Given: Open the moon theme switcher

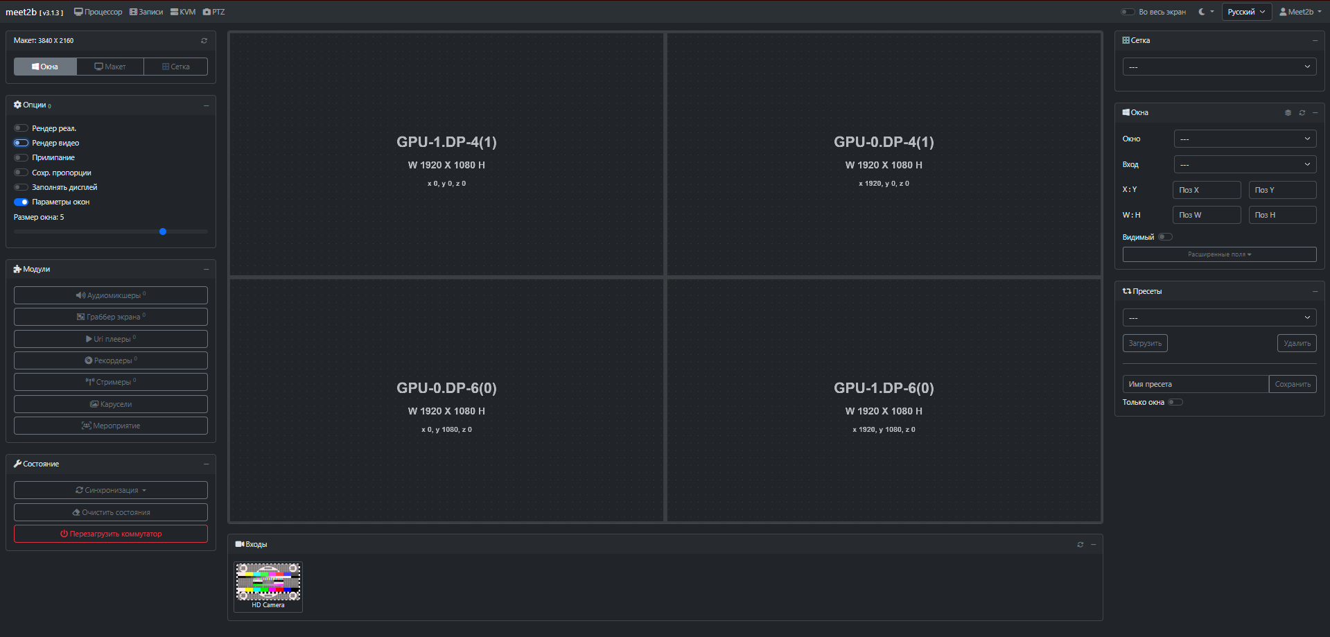Looking at the screenshot, I should pyautogui.click(x=1205, y=12).
